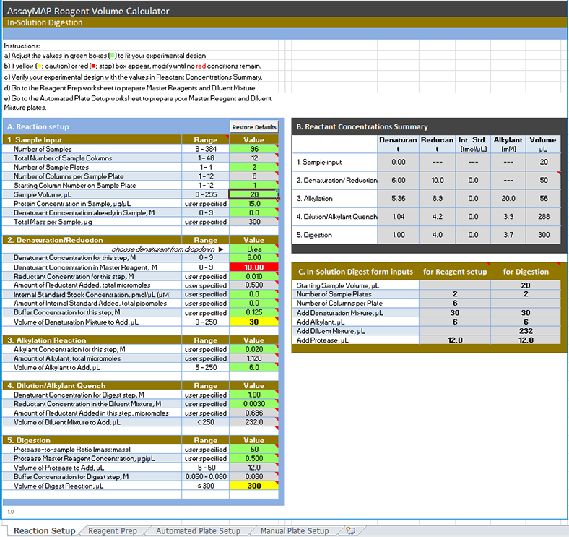Click the 1. Sample Input section header
The image size is (569, 537).
92,140
